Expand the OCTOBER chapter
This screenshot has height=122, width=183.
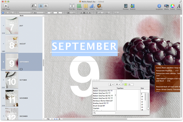tap(3, 80)
